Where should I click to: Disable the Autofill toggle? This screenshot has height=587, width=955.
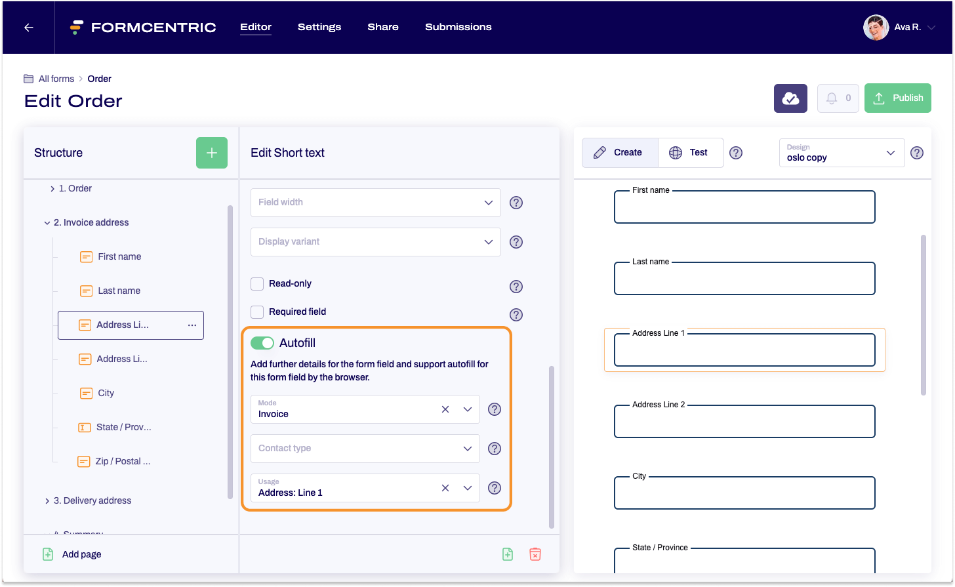pyautogui.click(x=262, y=342)
